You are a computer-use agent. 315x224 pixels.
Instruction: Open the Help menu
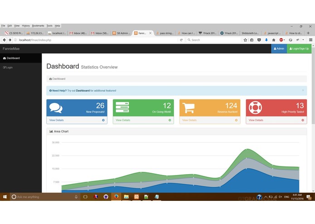click(58, 26)
